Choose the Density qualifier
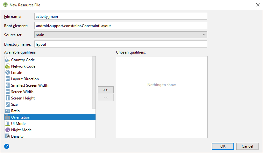 coord(17,136)
